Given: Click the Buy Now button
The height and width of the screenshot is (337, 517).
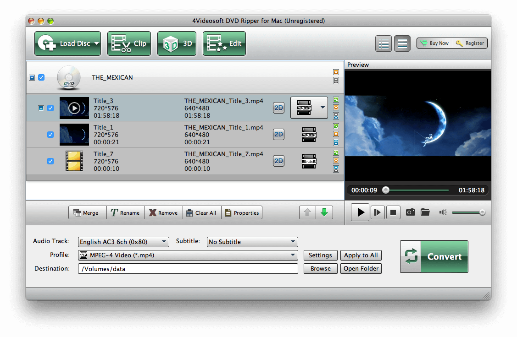Looking at the screenshot, I should (434, 43).
